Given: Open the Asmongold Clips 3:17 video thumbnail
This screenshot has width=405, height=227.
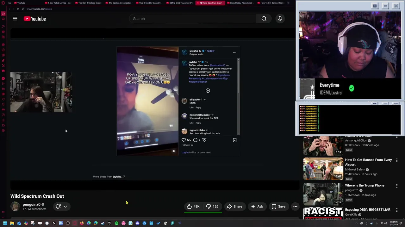Looking at the screenshot, I should click(x=323, y=145).
